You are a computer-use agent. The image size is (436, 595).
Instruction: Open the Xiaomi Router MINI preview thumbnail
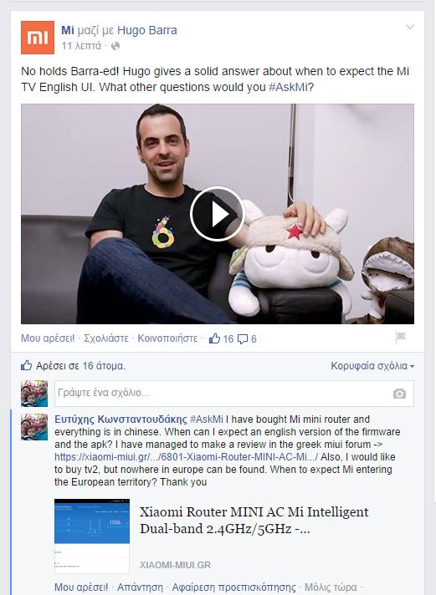click(x=92, y=536)
